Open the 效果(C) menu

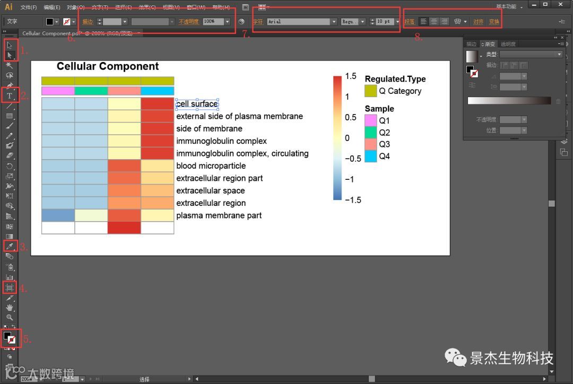click(147, 7)
